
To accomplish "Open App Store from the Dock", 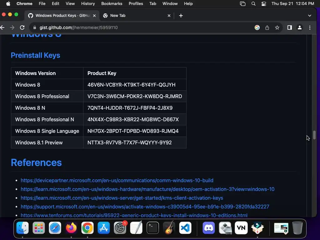I will point(104,228).
